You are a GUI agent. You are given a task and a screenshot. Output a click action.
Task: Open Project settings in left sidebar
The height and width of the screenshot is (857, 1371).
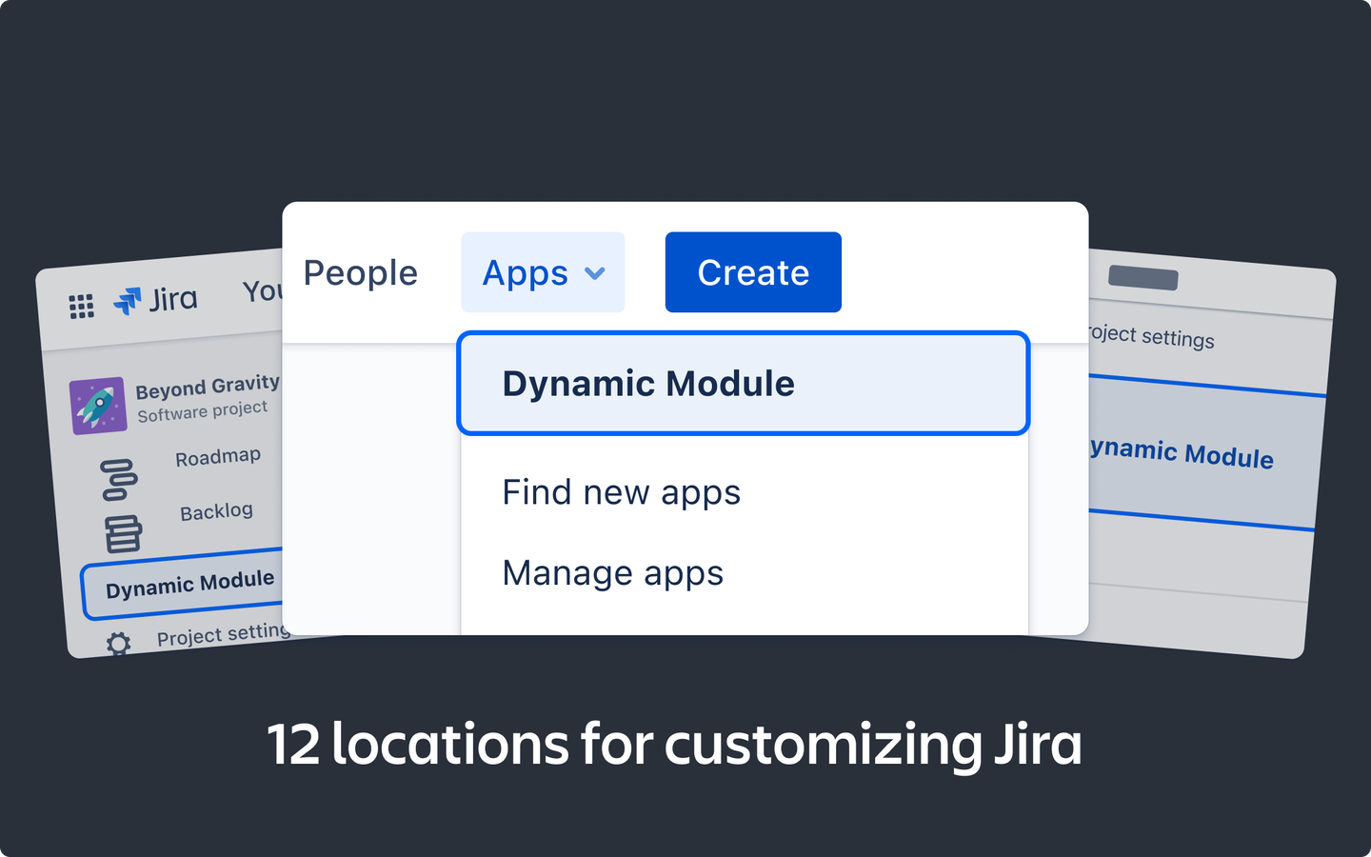coord(223,634)
